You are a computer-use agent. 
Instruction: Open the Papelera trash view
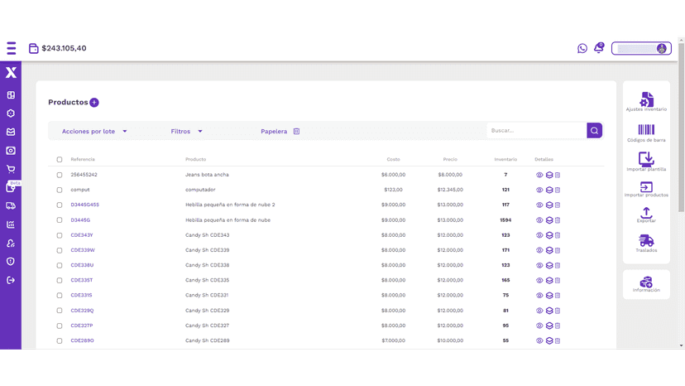click(x=280, y=132)
